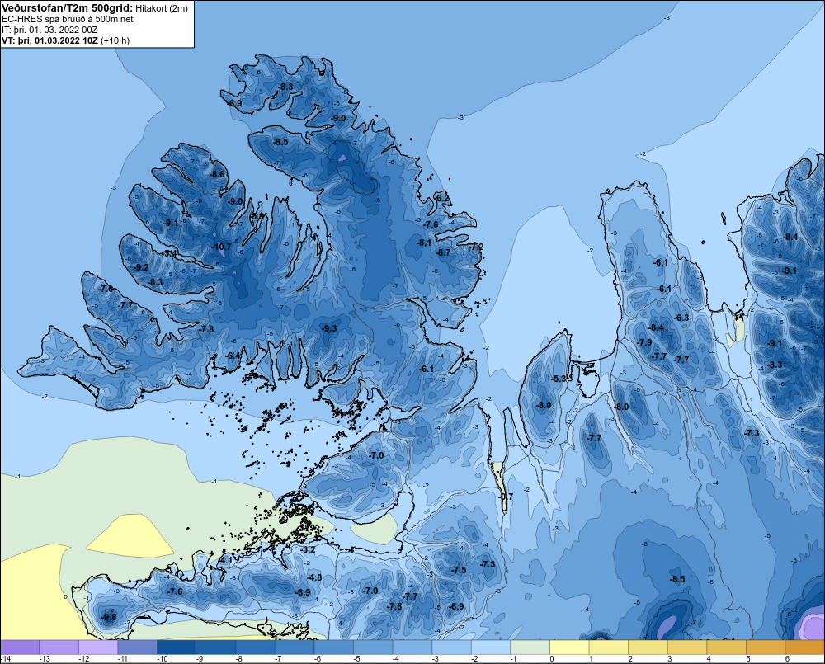Click the '-10.7' temperature label

[221, 247]
